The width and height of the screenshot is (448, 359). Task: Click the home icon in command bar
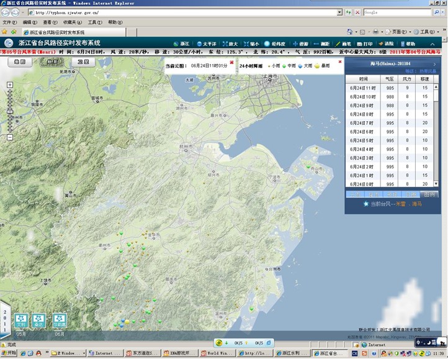click(349, 32)
